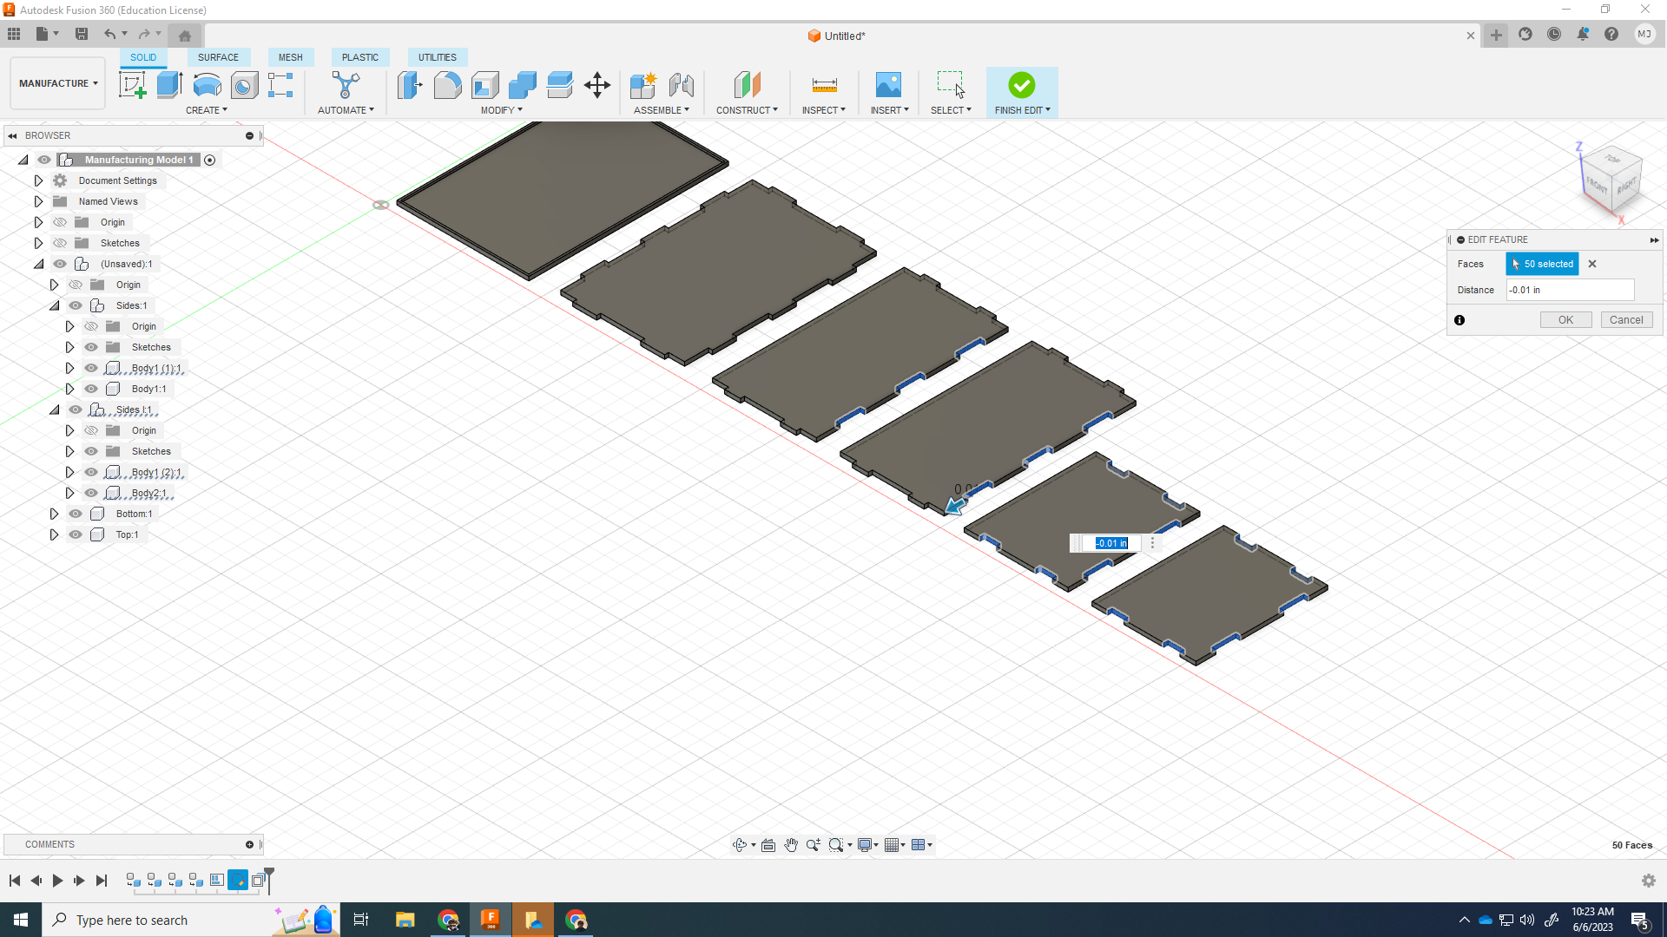Switch to the SURFACE tab

coord(218,57)
